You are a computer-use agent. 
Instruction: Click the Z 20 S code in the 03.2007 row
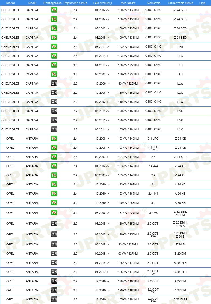[180, 244]
